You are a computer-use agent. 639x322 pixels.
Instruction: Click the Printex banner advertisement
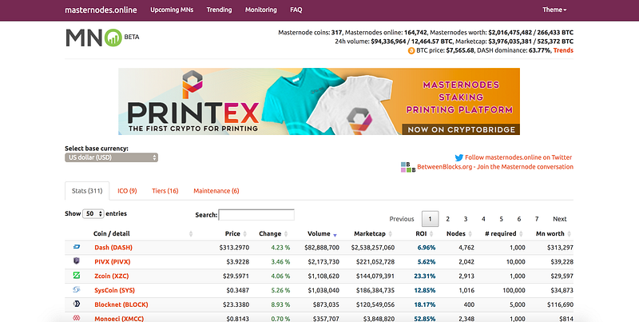tap(319, 101)
